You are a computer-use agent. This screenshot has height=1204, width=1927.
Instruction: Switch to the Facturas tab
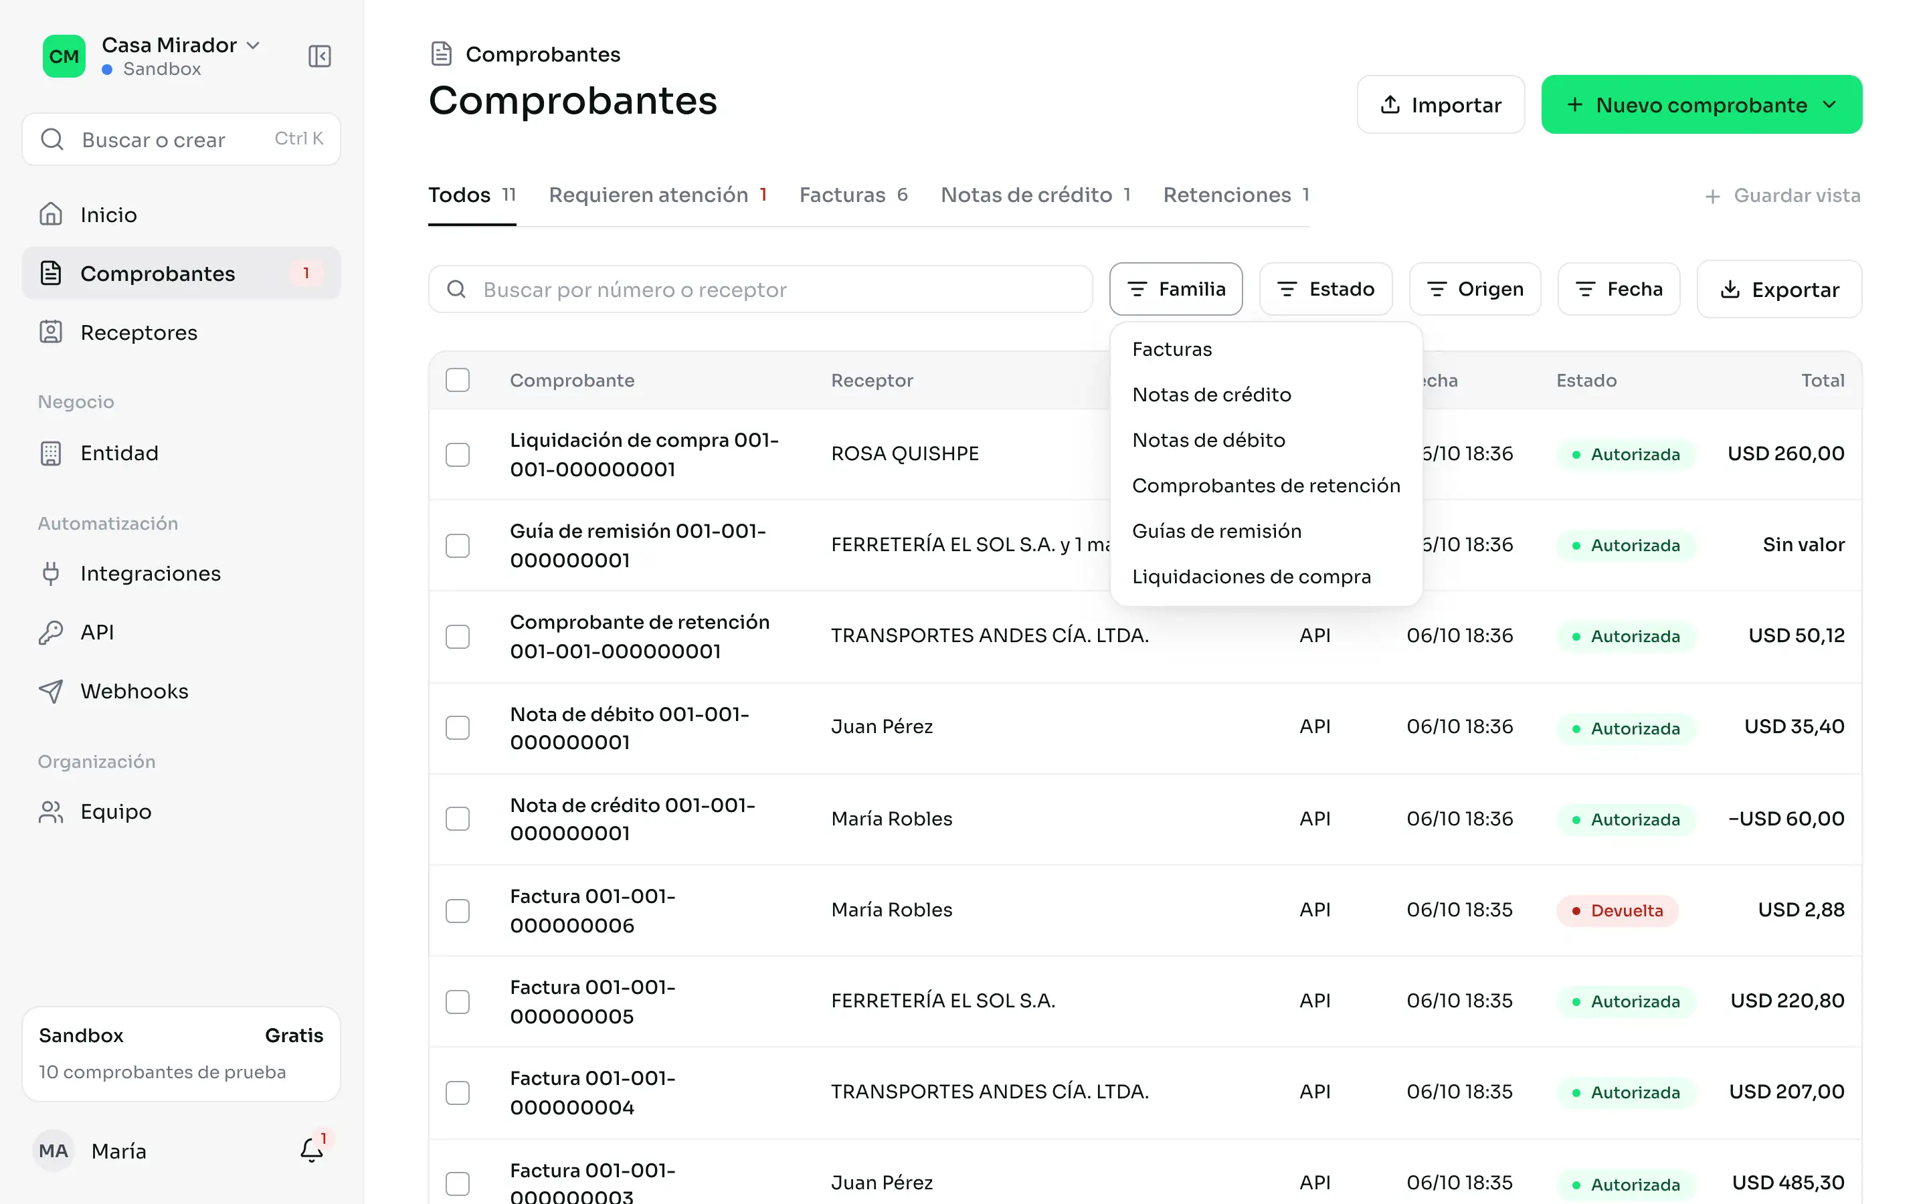click(854, 195)
